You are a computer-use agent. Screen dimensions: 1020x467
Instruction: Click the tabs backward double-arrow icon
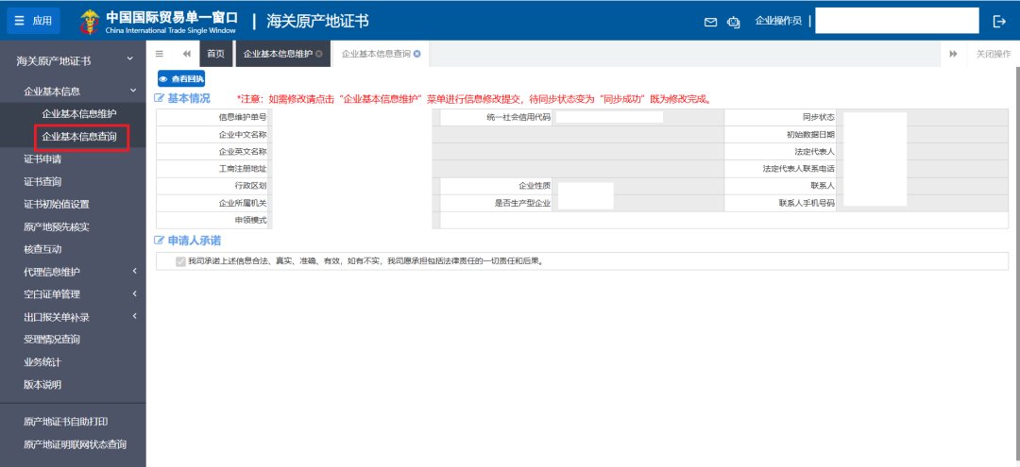click(x=187, y=54)
